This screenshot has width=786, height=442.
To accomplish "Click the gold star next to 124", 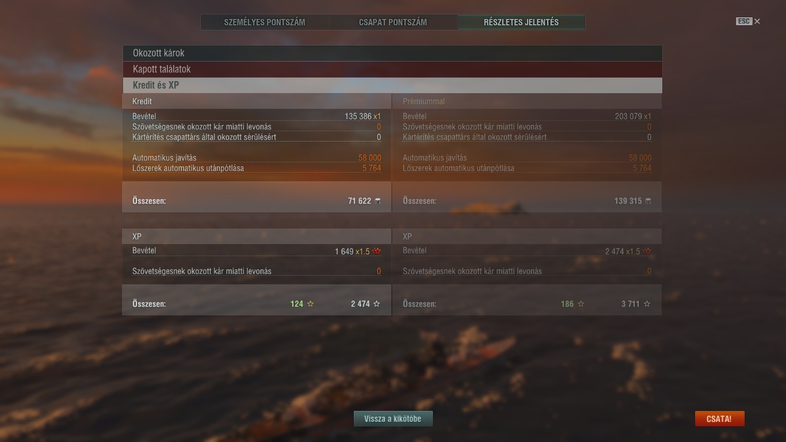I will [310, 304].
